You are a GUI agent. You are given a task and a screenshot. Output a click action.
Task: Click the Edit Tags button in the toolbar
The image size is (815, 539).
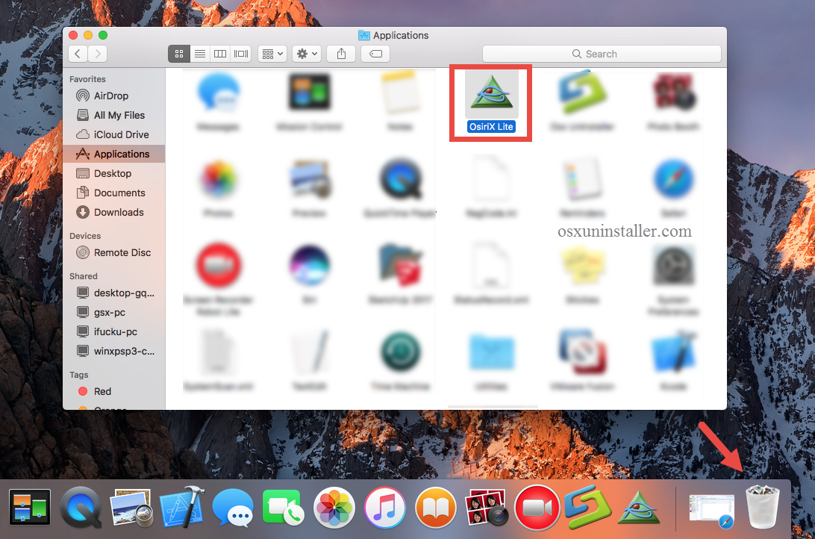click(375, 53)
